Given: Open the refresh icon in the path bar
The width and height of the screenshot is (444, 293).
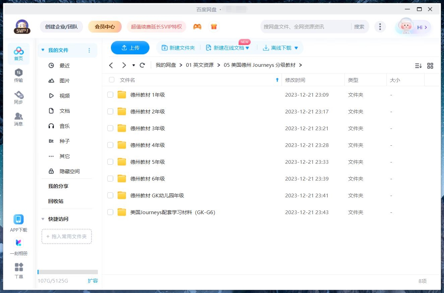Looking at the screenshot, I should [142, 65].
